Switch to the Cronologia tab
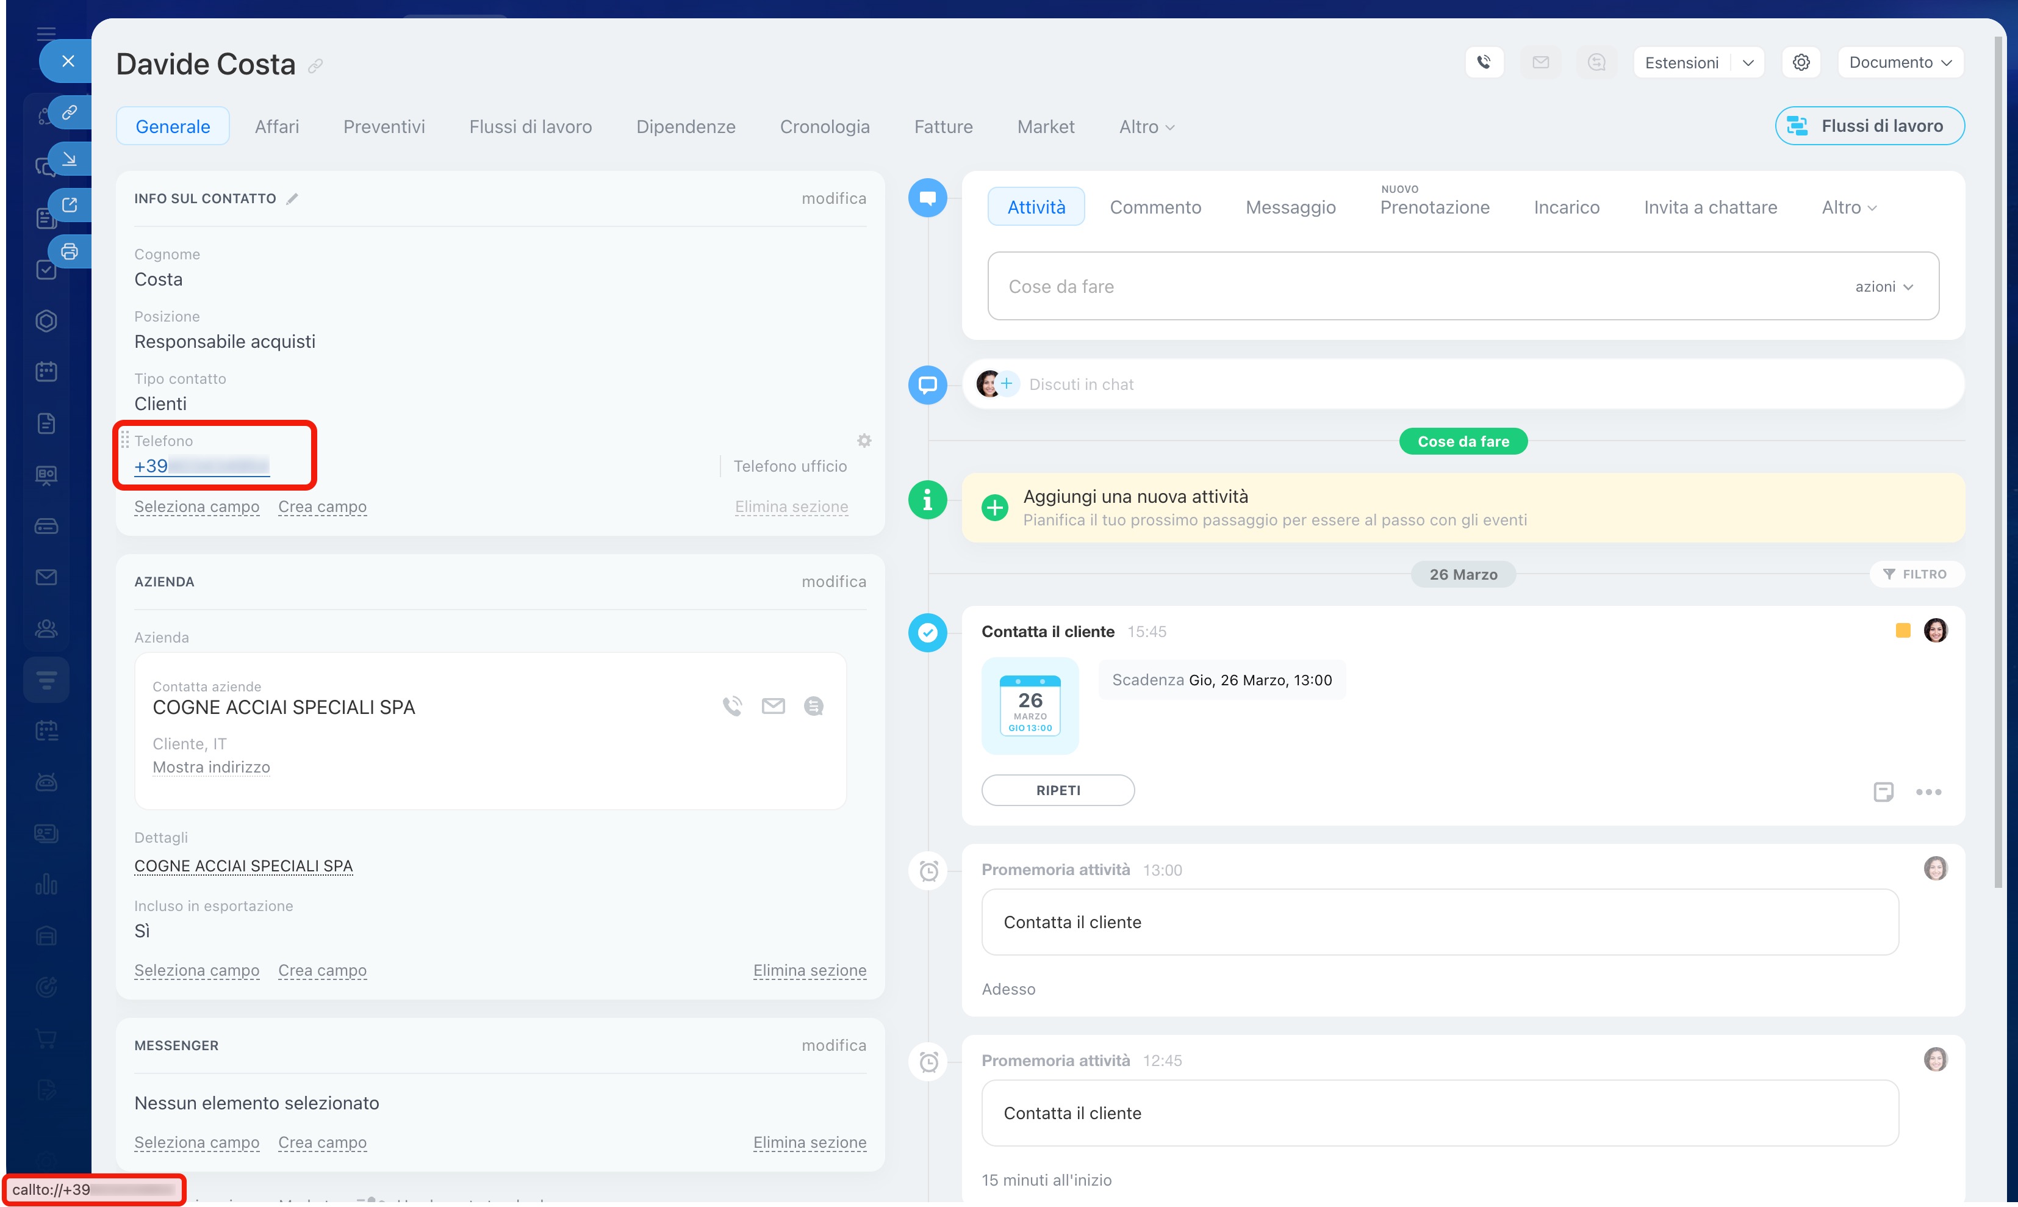The height and width of the screenshot is (1207, 2018). point(824,127)
